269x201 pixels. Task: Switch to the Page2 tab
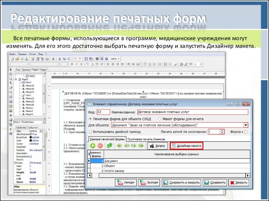click(x=44, y=70)
